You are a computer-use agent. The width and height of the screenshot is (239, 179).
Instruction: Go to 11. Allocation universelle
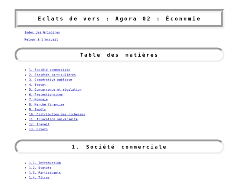click(53, 119)
